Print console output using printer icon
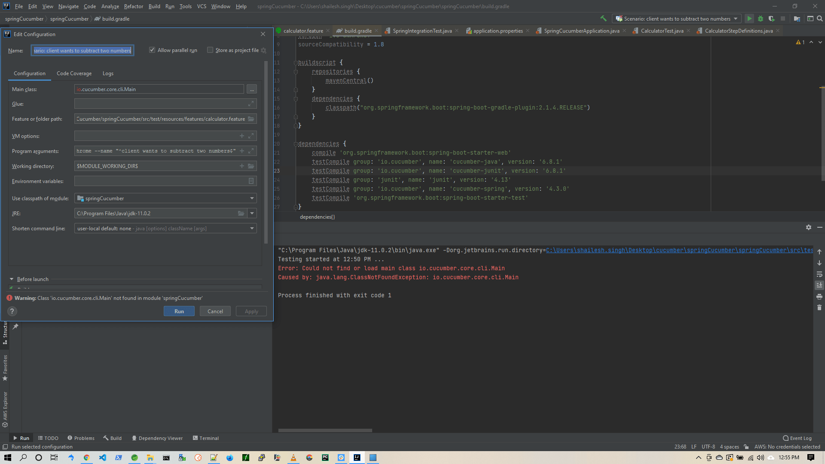 tap(819, 296)
